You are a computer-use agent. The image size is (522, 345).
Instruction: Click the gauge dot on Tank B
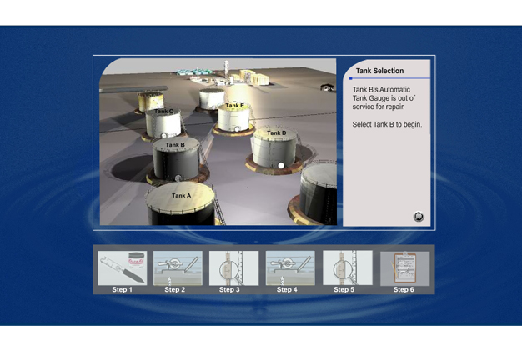(x=178, y=178)
